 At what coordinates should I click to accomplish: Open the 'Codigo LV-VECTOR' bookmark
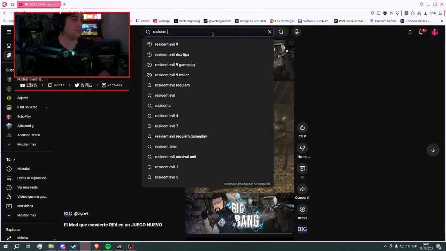[x=251, y=21]
